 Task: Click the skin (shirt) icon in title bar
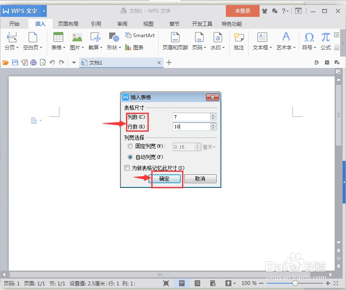tap(265, 11)
